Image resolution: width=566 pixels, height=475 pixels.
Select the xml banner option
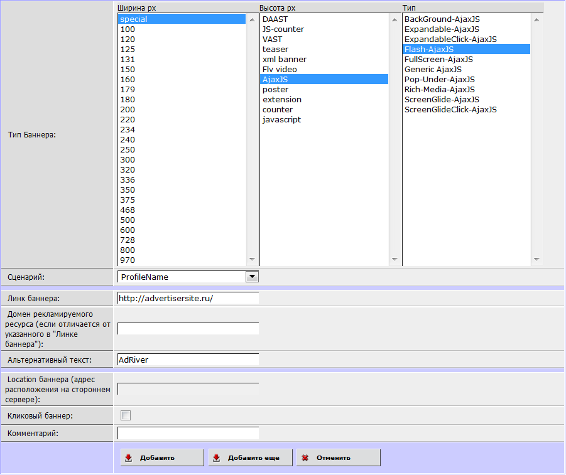pyautogui.click(x=324, y=60)
